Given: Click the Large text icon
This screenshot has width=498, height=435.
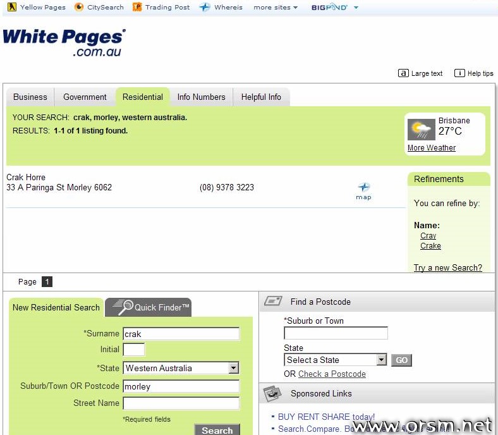Looking at the screenshot, I should (403, 73).
